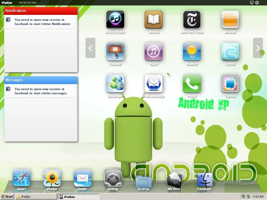Go to previous app page arrow
The image size is (267, 200).
coord(90,48)
